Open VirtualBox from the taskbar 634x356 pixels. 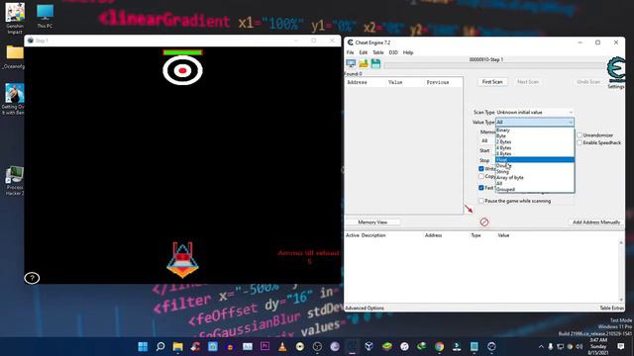pyautogui.click(x=369, y=346)
